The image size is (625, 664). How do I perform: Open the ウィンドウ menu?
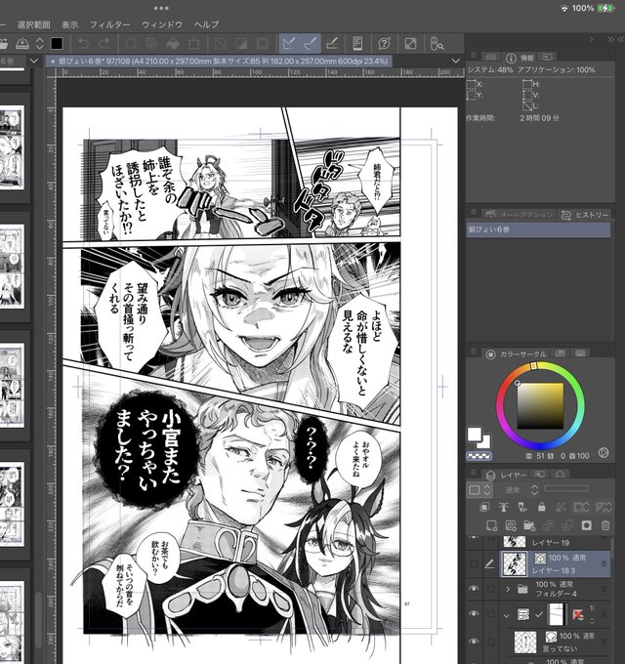[162, 24]
